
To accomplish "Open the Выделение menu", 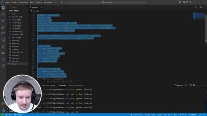I will (24, 2).
